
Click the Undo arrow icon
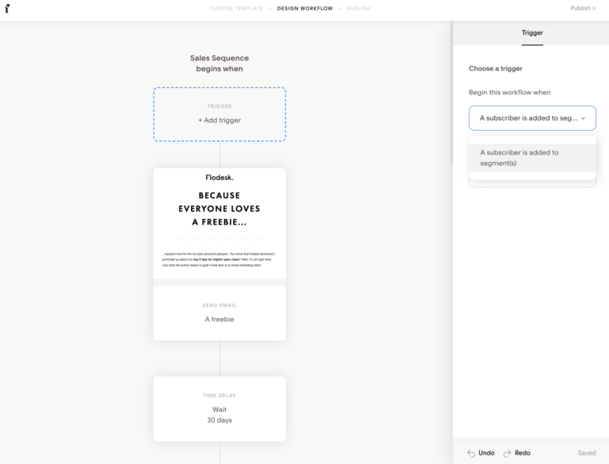pyautogui.click(x=471, y=453)
